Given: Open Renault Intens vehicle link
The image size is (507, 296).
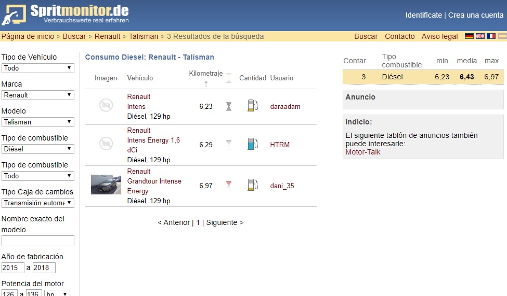Looking at the screenshot, I should [139, 102].
